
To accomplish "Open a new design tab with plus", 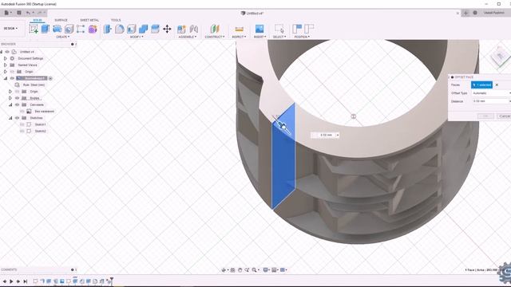I will coord(465,13).
